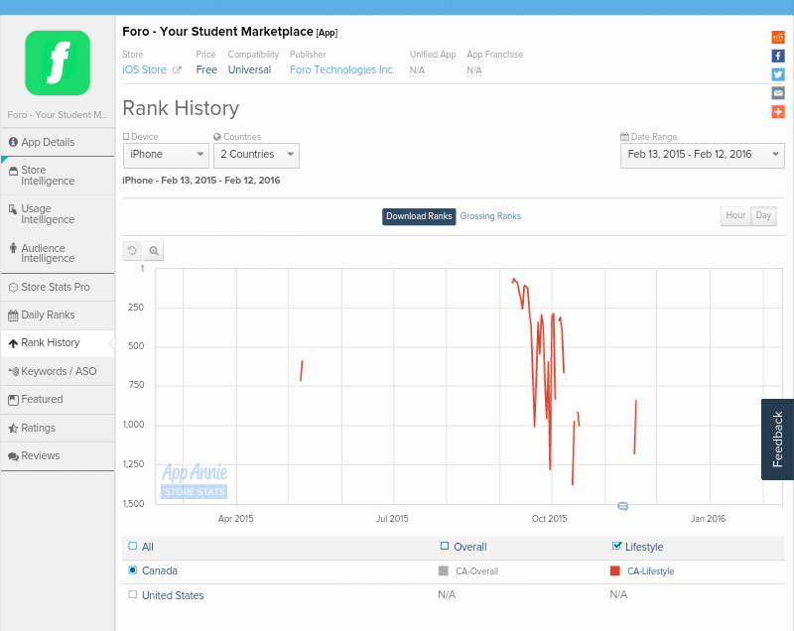Click the Unified App N/A value
Screen dimensions: 794x631
coord(417,70)
